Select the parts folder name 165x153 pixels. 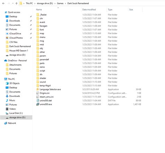click(42, 63)
